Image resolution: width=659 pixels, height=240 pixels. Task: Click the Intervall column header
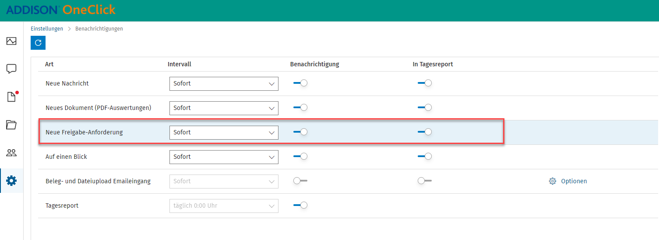tap(180, 64)
